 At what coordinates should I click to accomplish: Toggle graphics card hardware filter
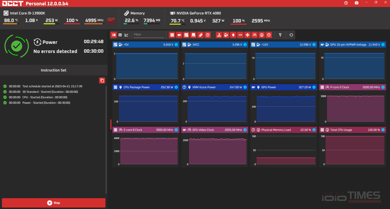click(179, 35)
